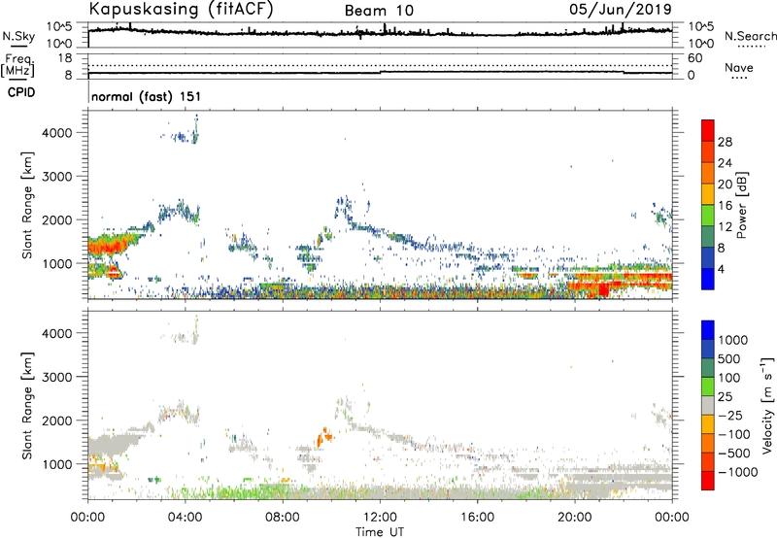This screenshot has height=538, width=777.
Task: Click the date '05/Jun/2019'
Action: point(621,10)
